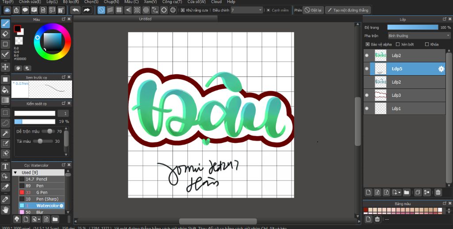Select the Pen (Sharp) brush
This screenshot has height=229, width=453.
coord(42,199)
